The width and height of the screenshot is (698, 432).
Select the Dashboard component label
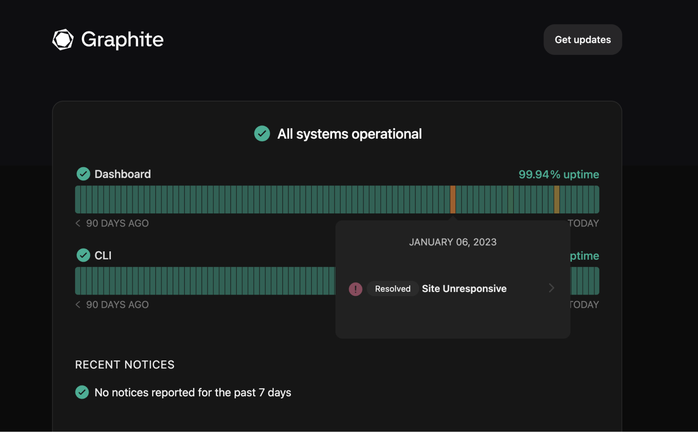(123, 174)
